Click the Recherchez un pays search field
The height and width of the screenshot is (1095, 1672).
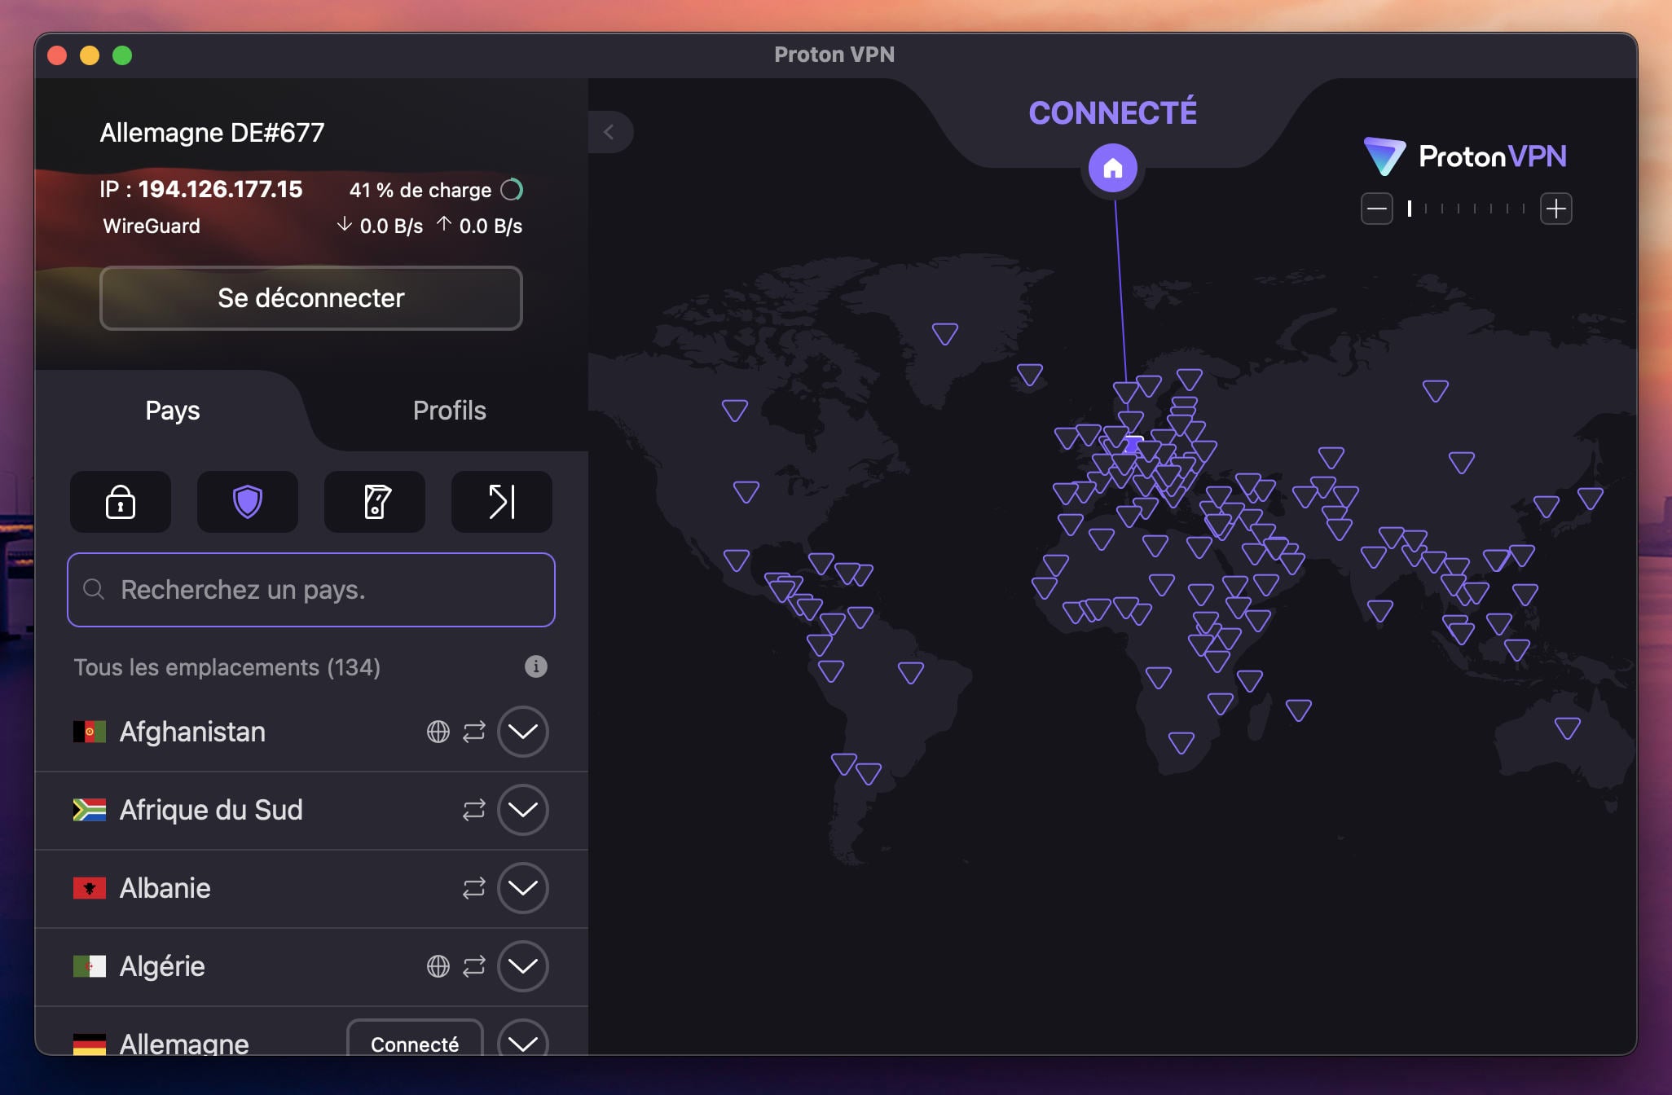(x=310, y=590)
